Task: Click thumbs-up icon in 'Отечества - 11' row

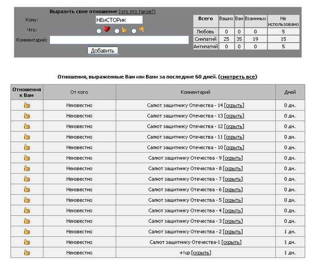Action: click(x=27, y=137)
